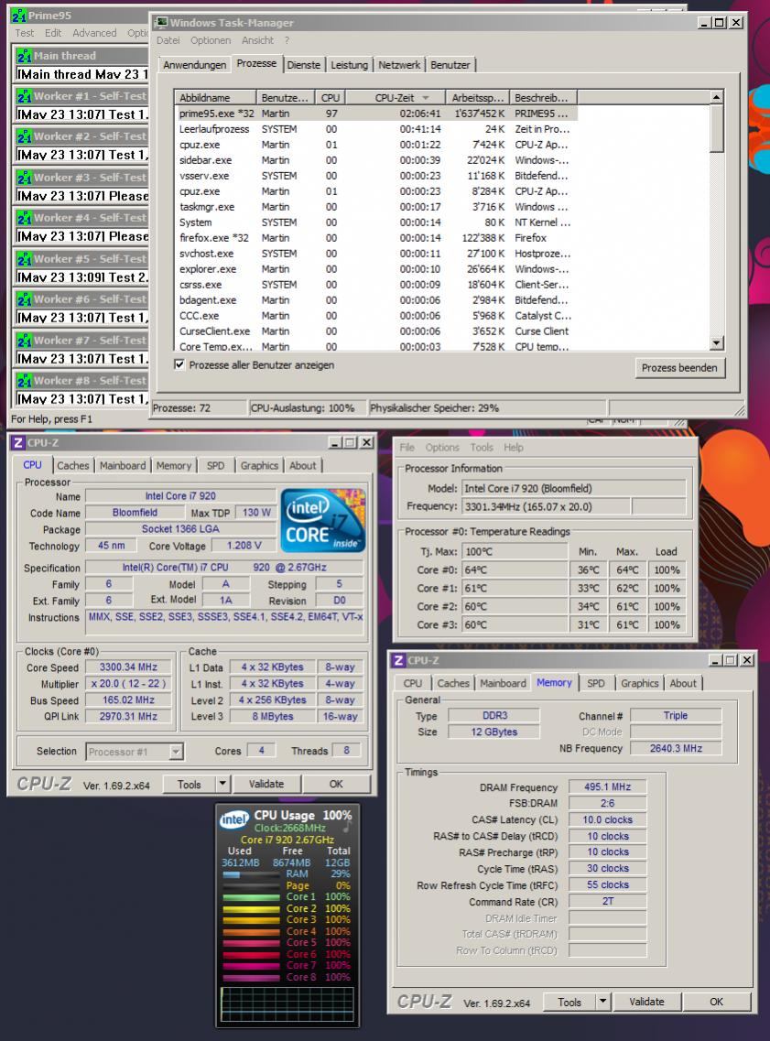The width and height of the screenshot is (770, 1041).
Task: Switch to the Netzwerk tab
Action: coord(399,65)
